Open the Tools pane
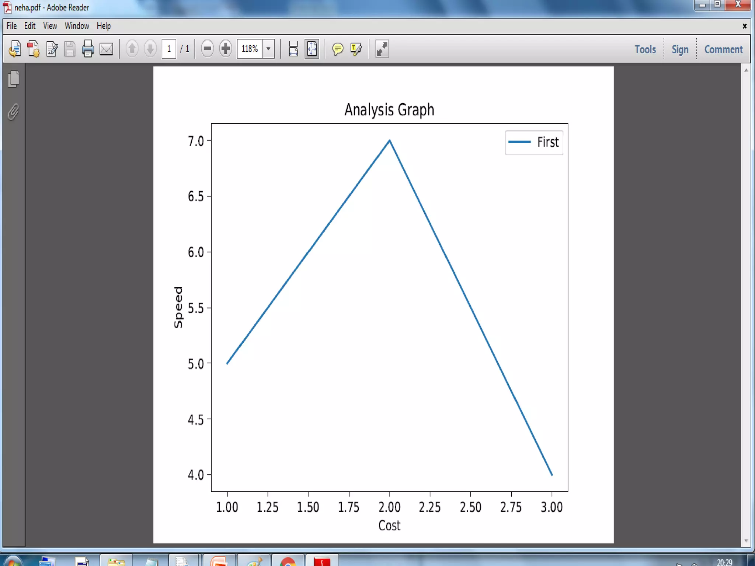 coord(645,49)
